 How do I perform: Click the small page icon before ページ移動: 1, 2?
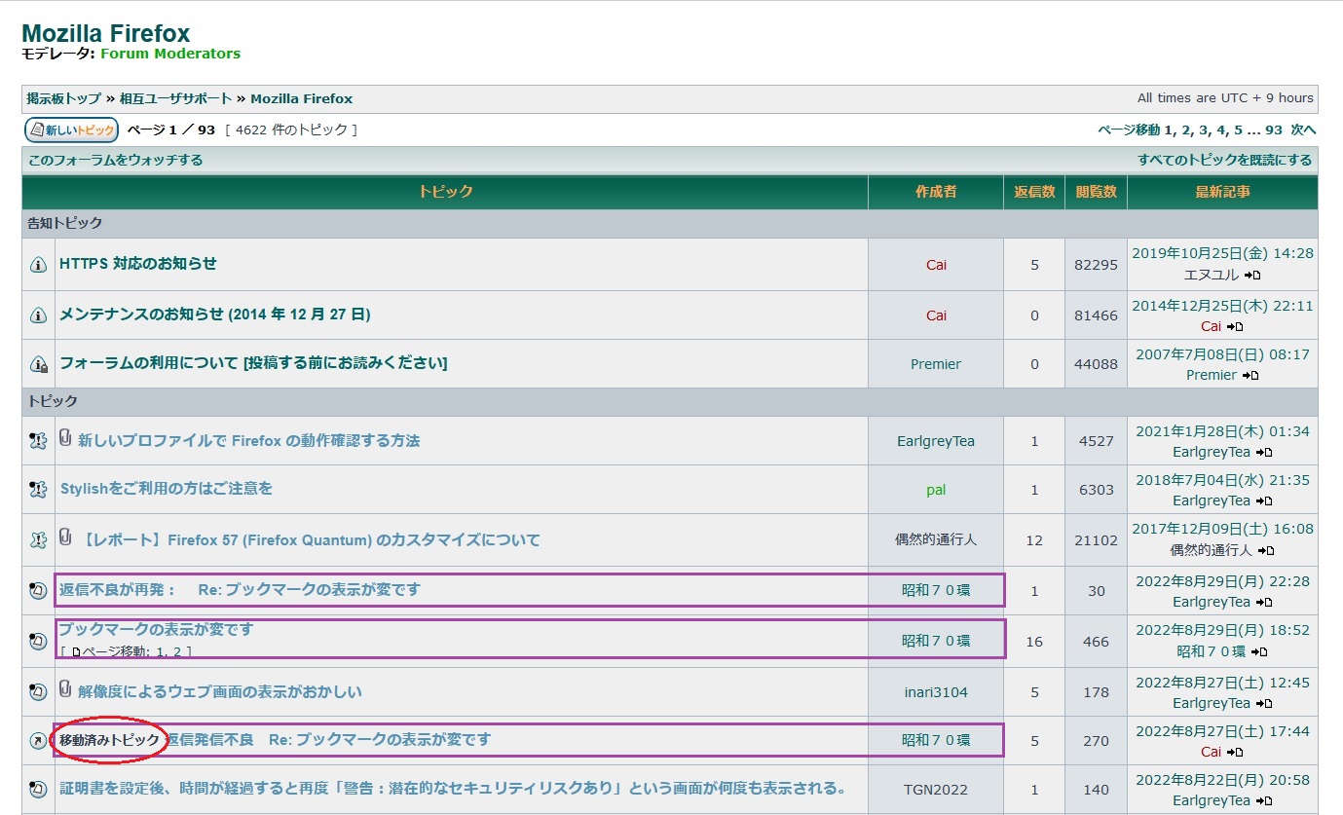(x=76, y=652)
